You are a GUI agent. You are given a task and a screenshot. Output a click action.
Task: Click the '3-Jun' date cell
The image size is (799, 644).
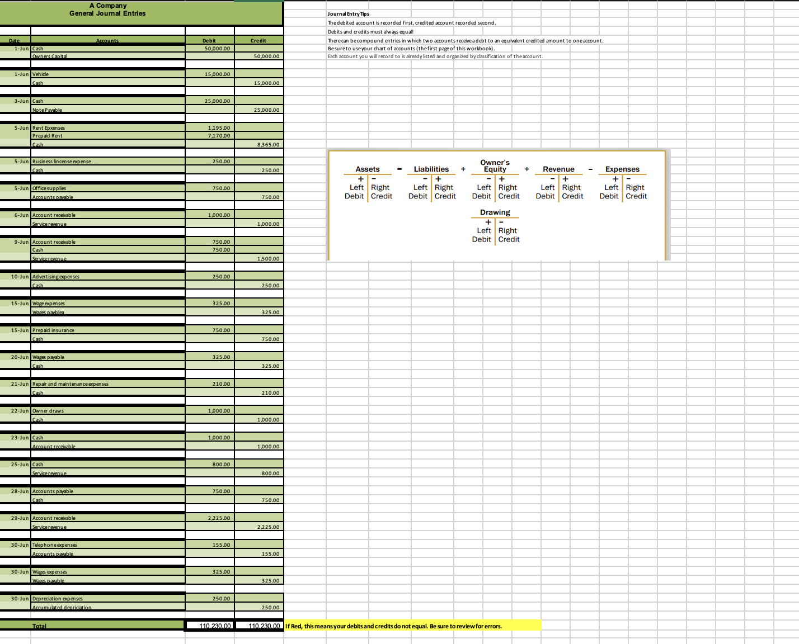(x=15, y=101)
